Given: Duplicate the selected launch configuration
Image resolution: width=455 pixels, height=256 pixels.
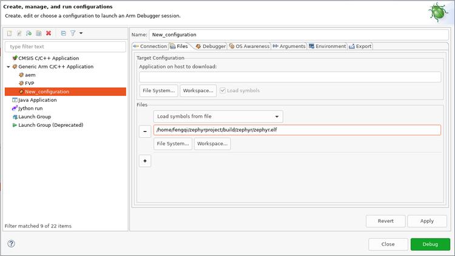Looking at the screenshot, I should tap(38, 33).
